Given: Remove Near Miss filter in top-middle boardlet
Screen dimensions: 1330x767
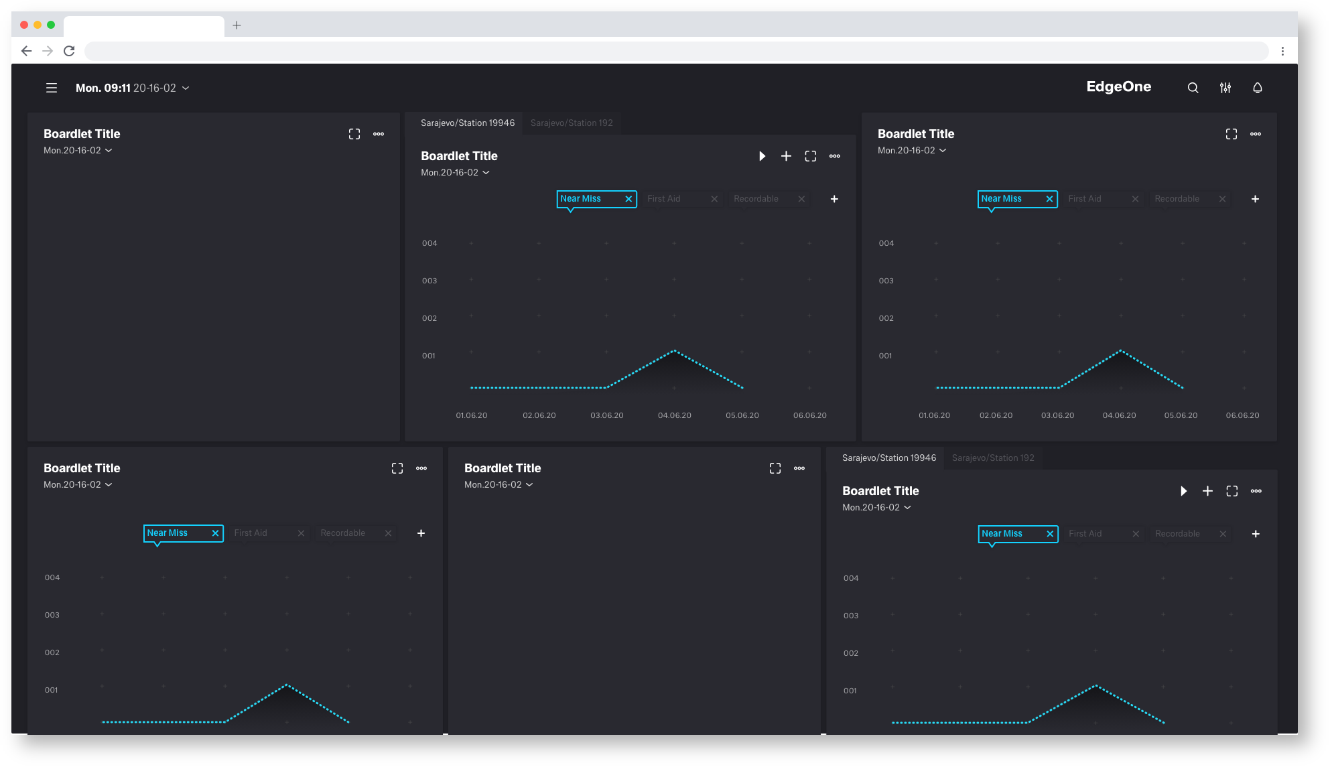Looking at the screenshot, I should click(x=628, y=199).
